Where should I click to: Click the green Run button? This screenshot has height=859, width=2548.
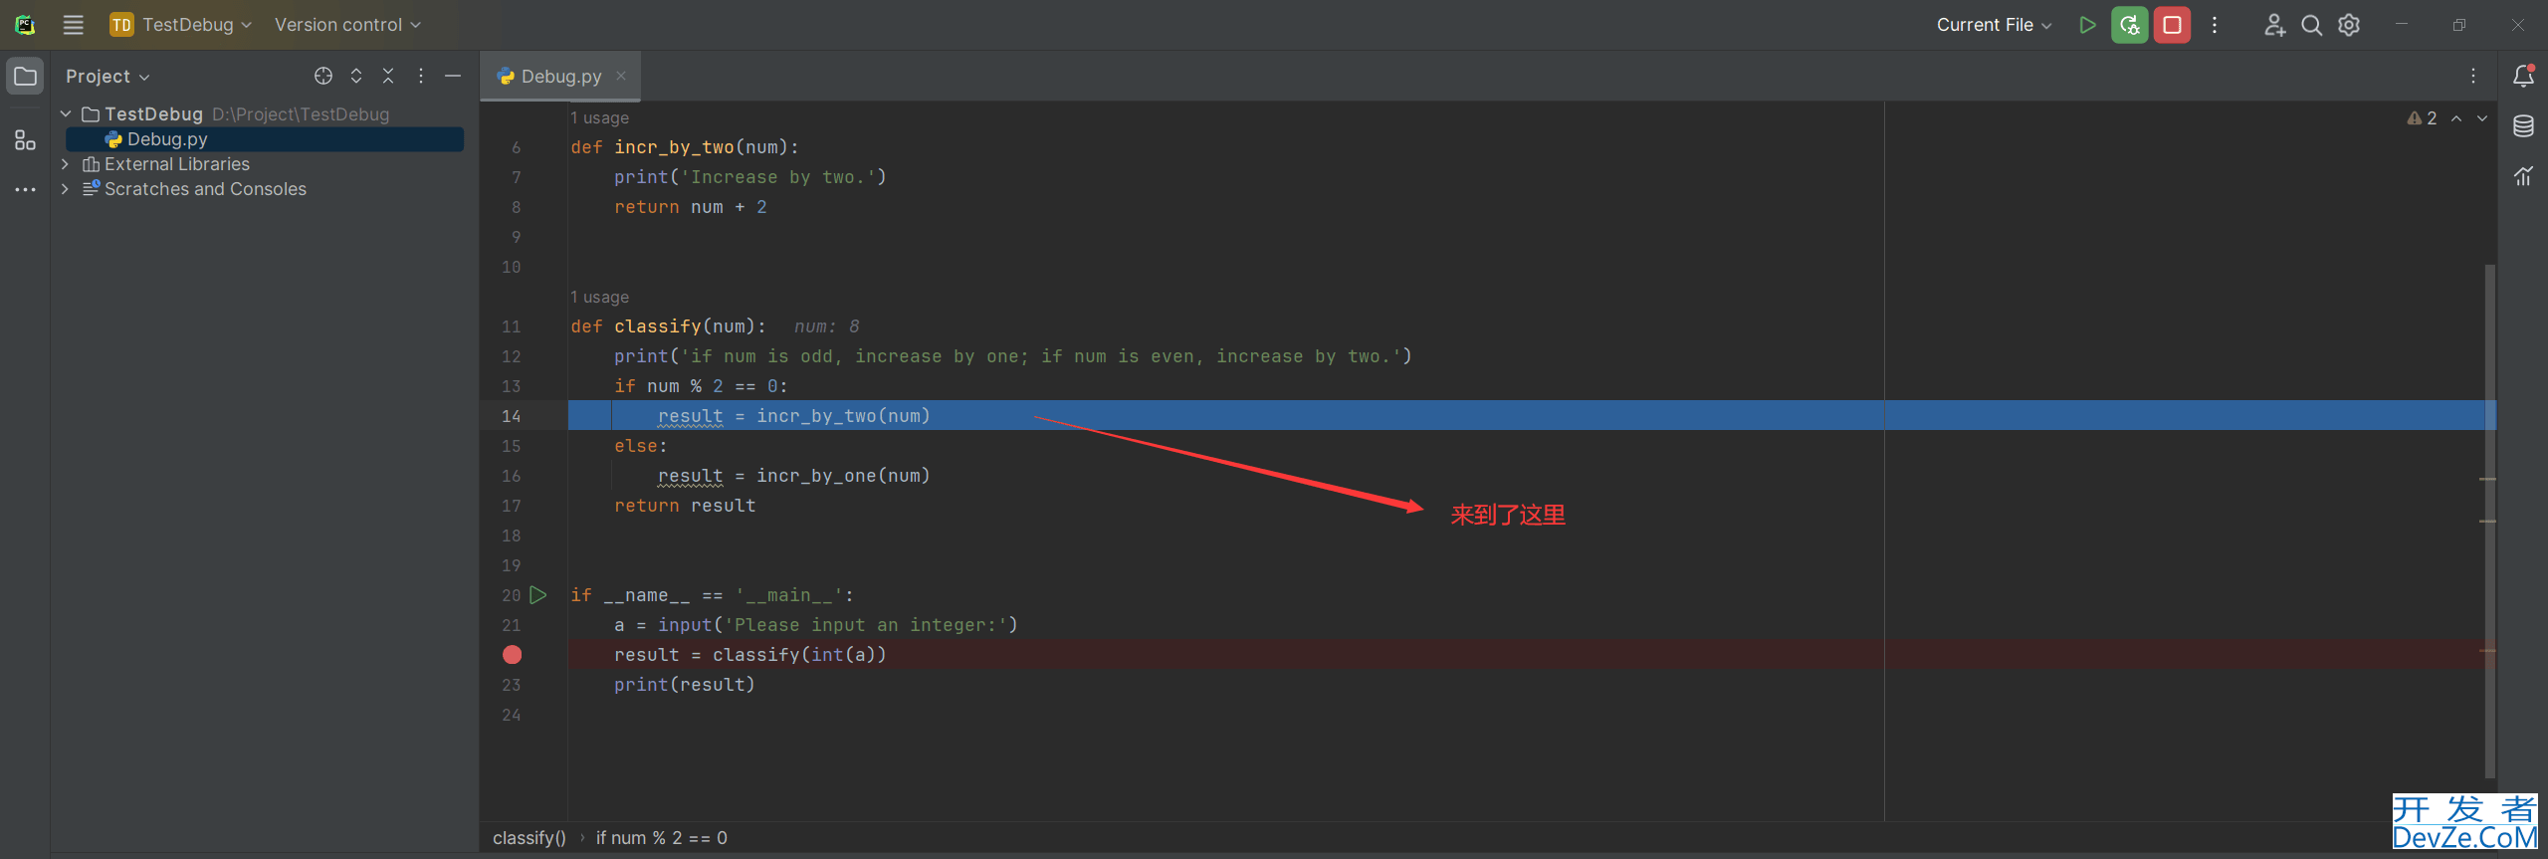click(x=2087, y=25)
